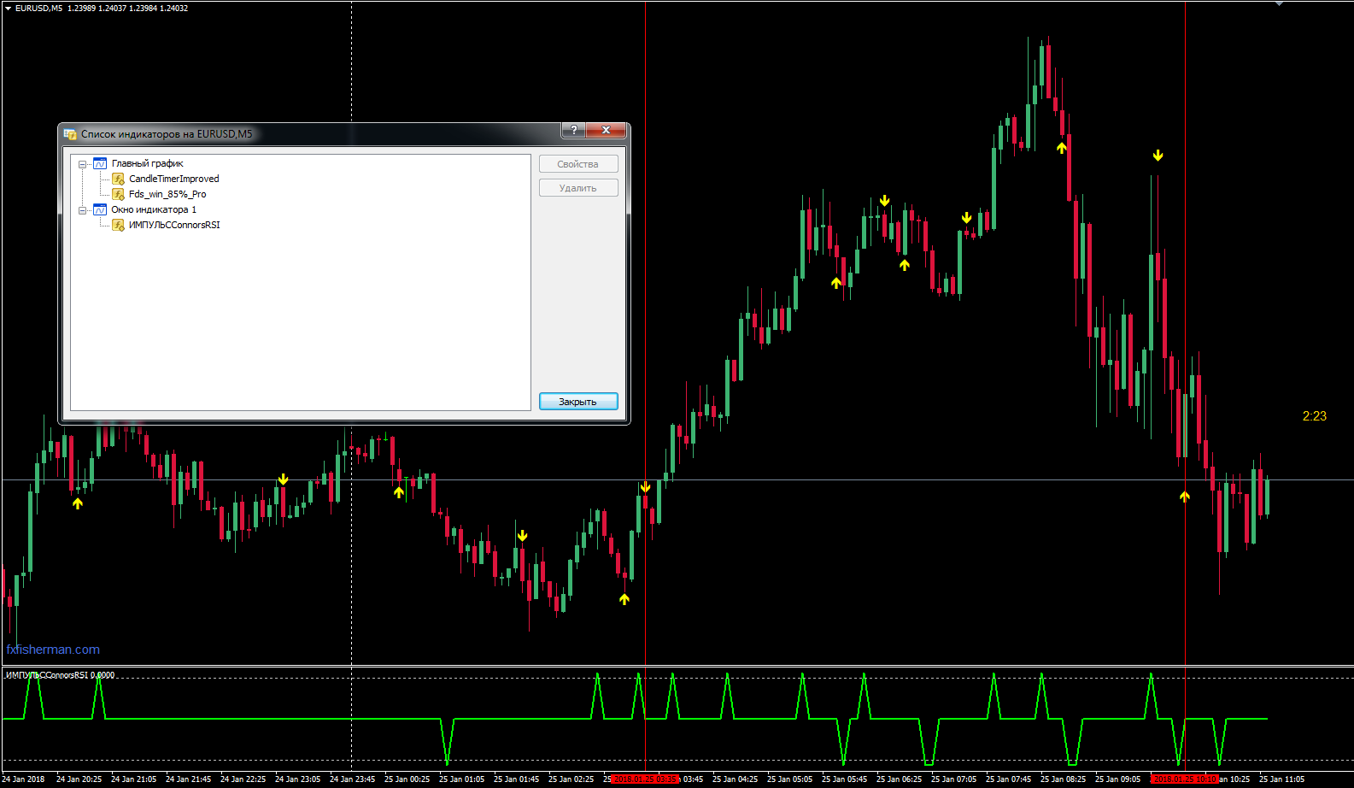Image resolution: width=1354 pixels, height=788 pixels.
Task: Click the indicator icon next to Fds_win_85%_Pro
Action: pos(119,194)
